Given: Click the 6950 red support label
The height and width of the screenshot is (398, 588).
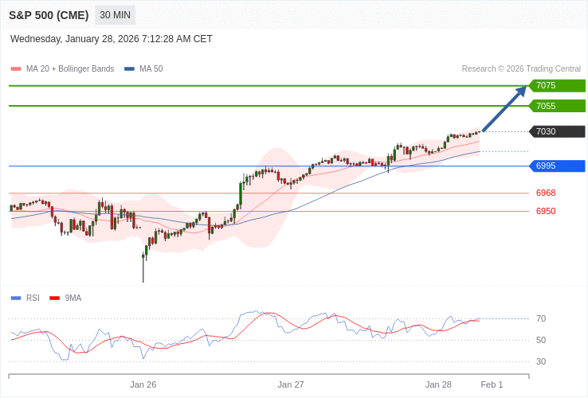Looking at the screenshot, I should pos(546,211).
